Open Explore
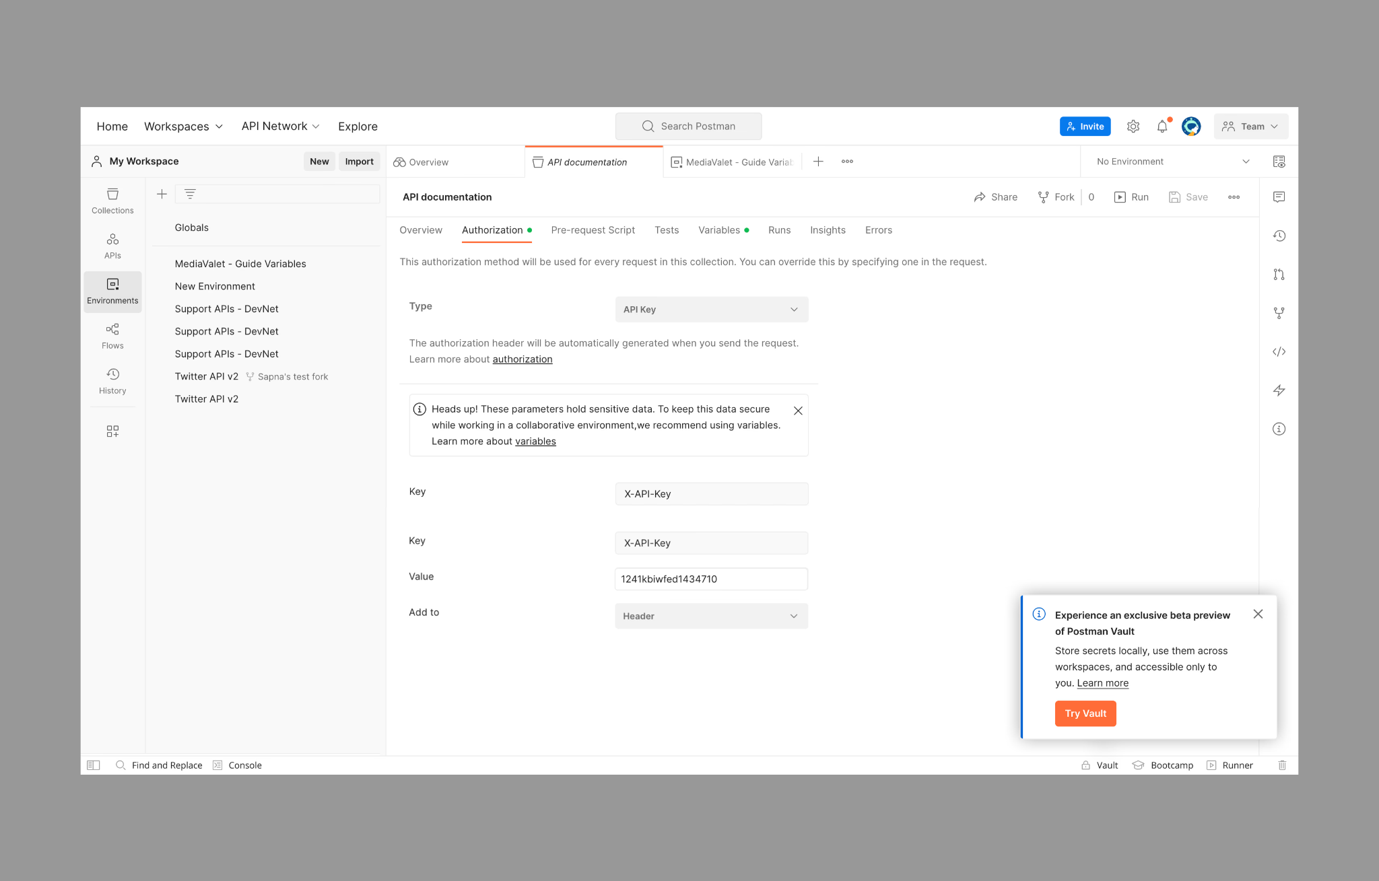This screenshot has height=881, width=1379. coord(358,127)
